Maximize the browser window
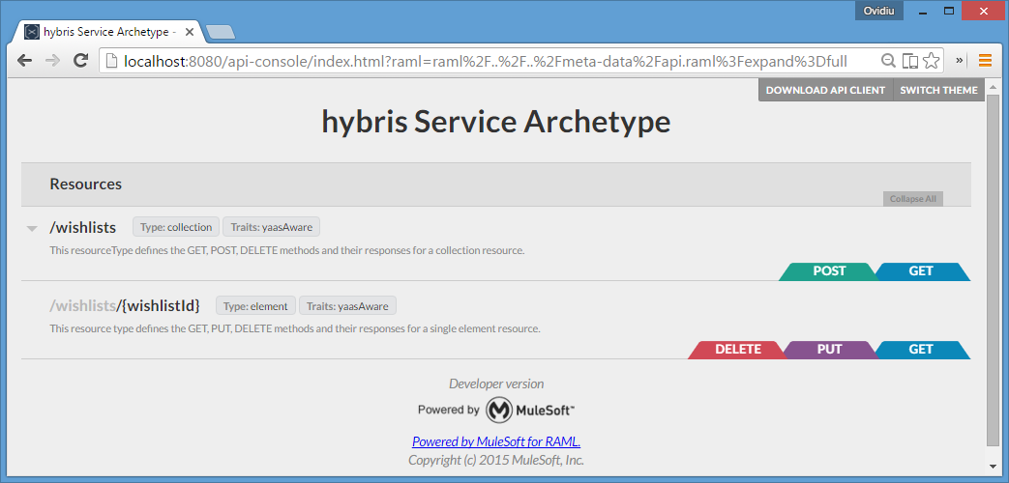 [x=948, y=11]
